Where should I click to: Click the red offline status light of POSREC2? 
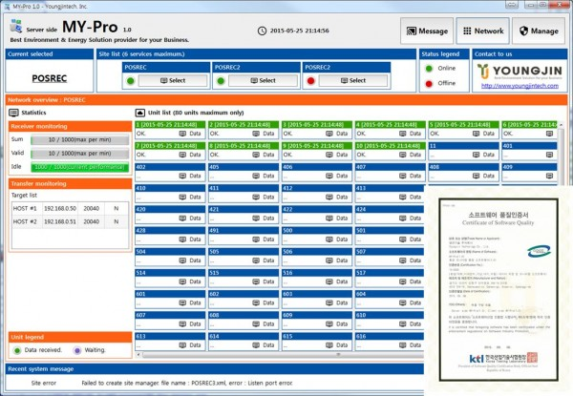(311, 81)
